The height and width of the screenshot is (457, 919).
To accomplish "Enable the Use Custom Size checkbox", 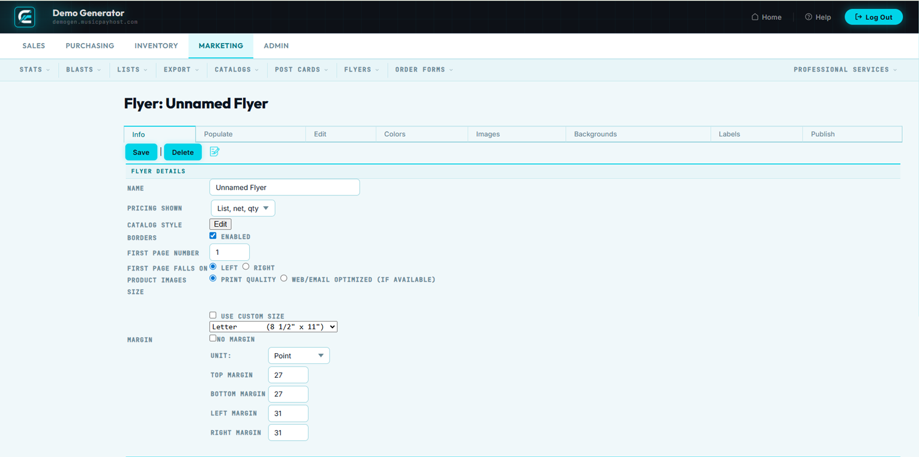I will pos(213,315).
